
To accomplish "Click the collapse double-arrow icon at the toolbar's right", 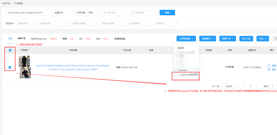I will [275, 38].
